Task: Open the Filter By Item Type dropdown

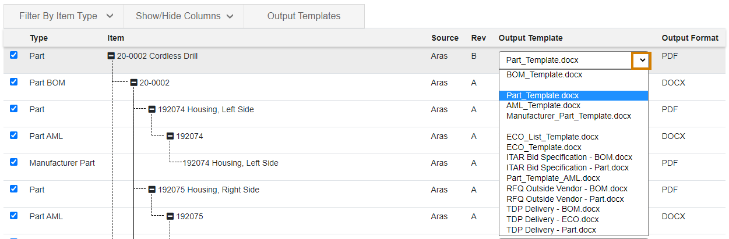Action: click(x=64, y=16)
